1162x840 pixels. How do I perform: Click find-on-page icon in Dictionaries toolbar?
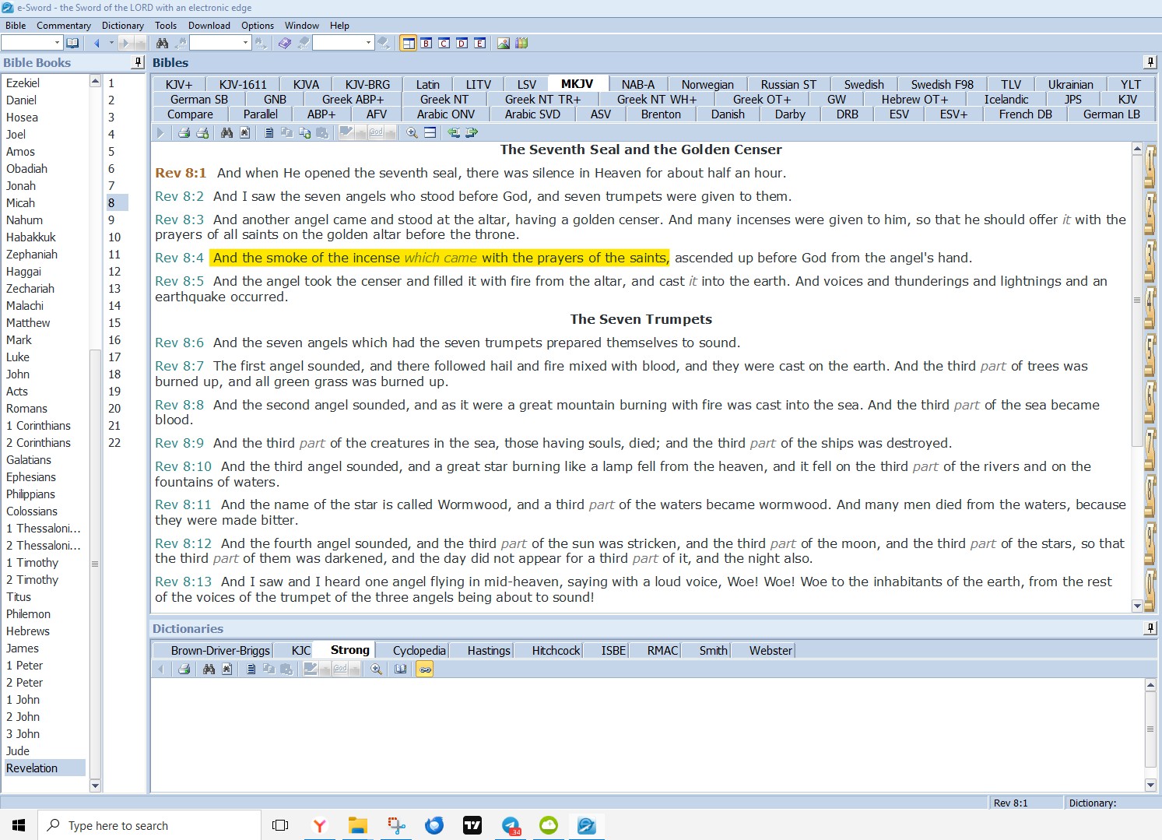226,670
